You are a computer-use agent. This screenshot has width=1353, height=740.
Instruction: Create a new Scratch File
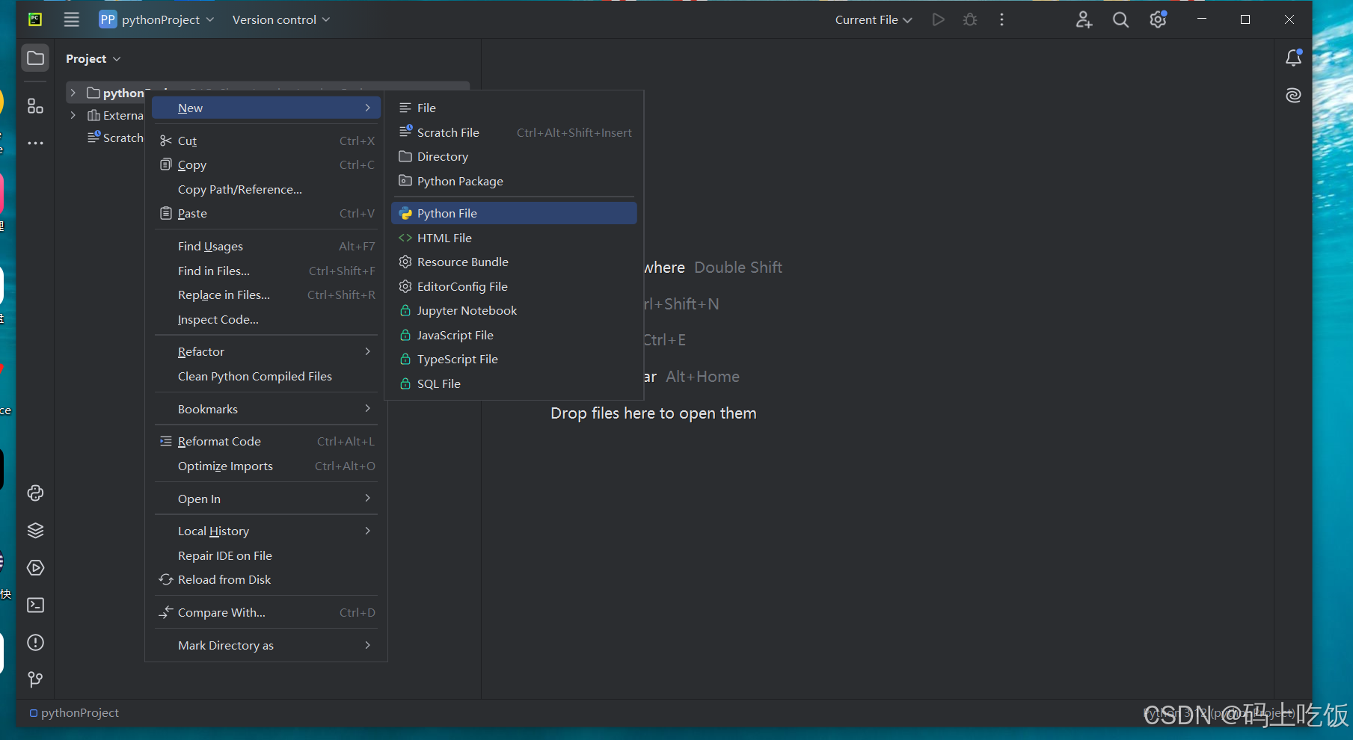pos(514,132)
